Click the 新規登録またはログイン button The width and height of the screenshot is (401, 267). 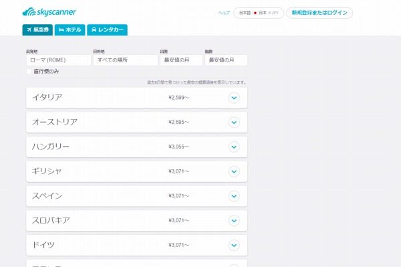[319, 13]
